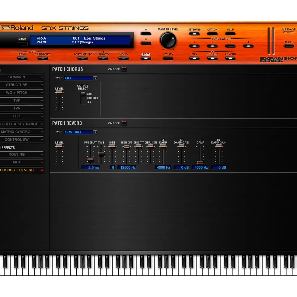
Task: Toggle Tone Switch 2
Action: coord(212,46)
